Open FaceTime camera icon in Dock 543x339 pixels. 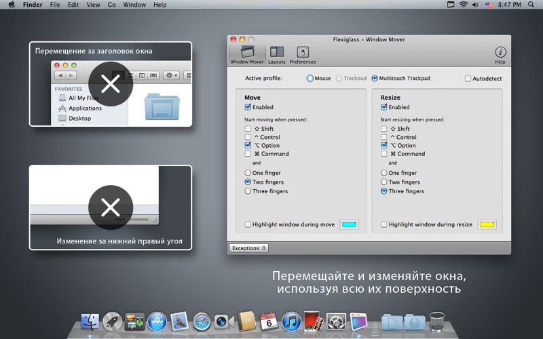coord(224,321)
